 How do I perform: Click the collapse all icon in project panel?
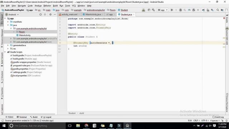45,14
